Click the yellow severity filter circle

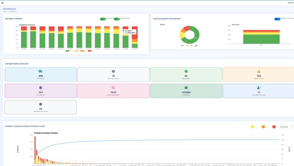click(252, 127)
